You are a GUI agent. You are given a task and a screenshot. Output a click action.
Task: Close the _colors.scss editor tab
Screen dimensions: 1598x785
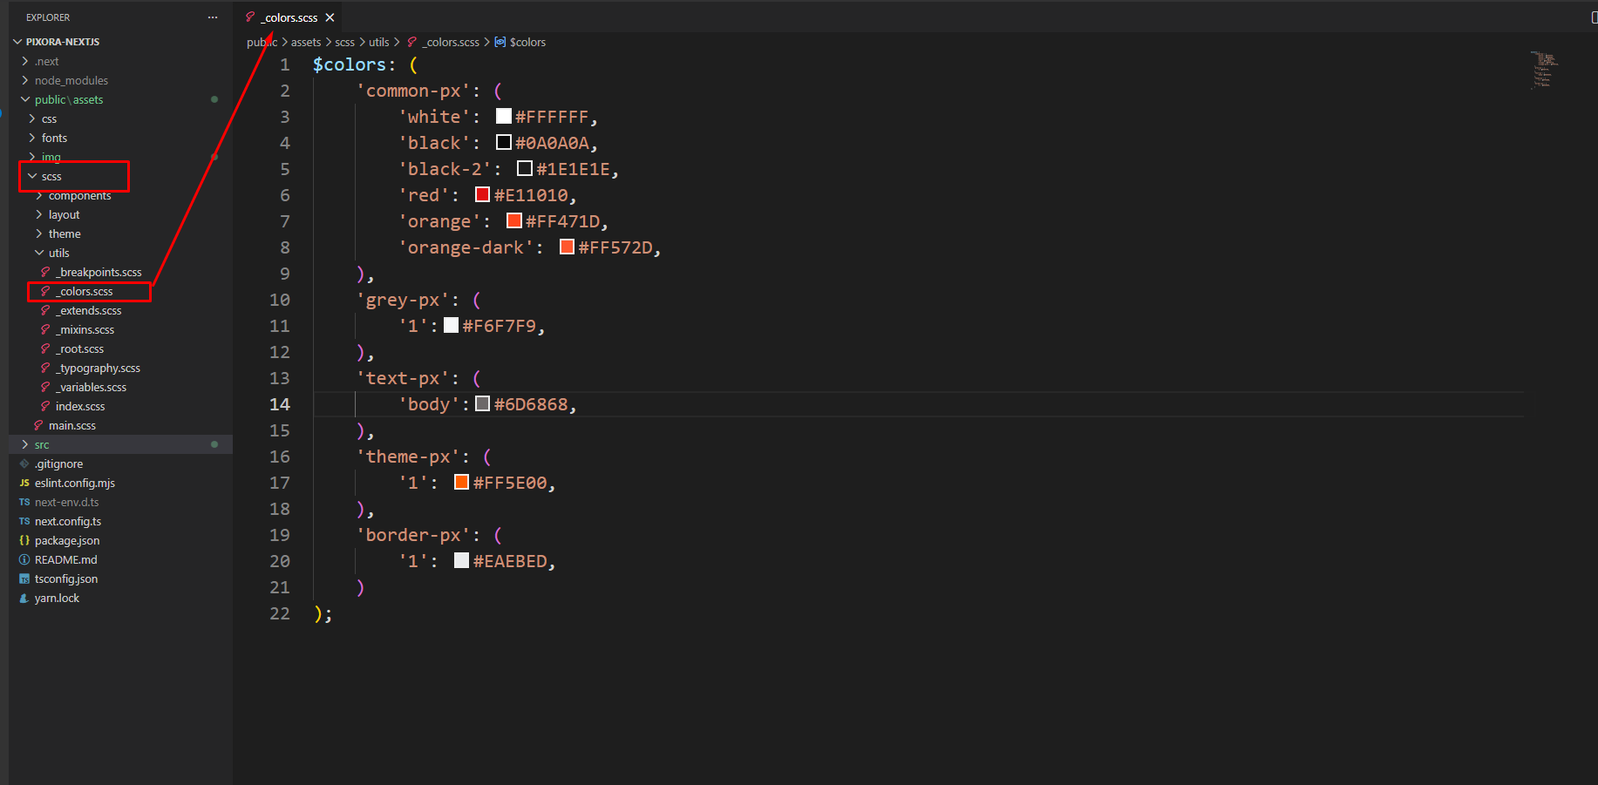pos(330,17)
